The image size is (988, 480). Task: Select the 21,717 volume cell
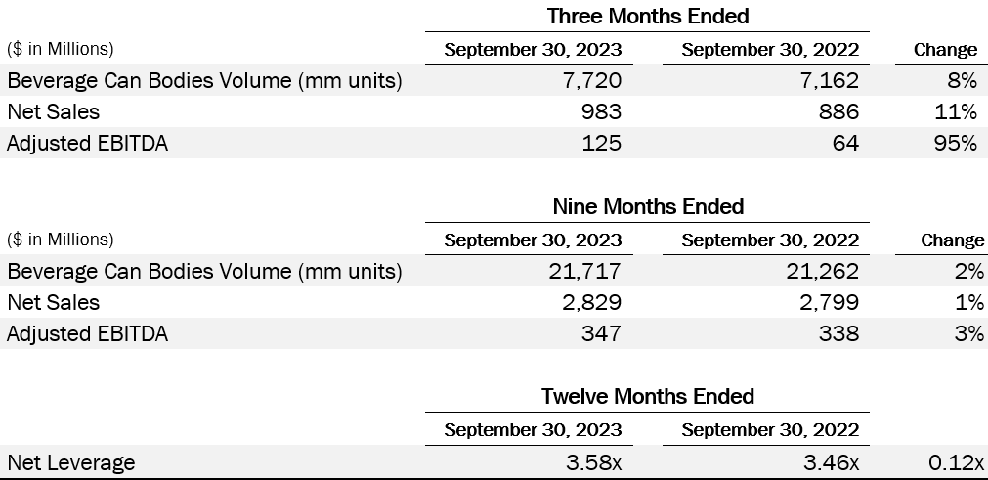click(x=580, y=271)
